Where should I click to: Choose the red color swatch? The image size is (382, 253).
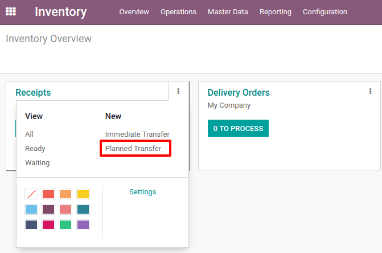coord(48,194)
